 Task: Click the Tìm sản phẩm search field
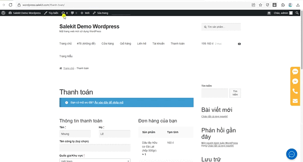(x=221, y=27)
